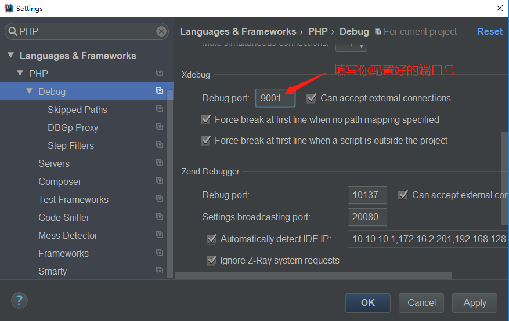The width and height of the screenshot is (509, 321).
Task: Click the OK button
Action: pos(368,303)
